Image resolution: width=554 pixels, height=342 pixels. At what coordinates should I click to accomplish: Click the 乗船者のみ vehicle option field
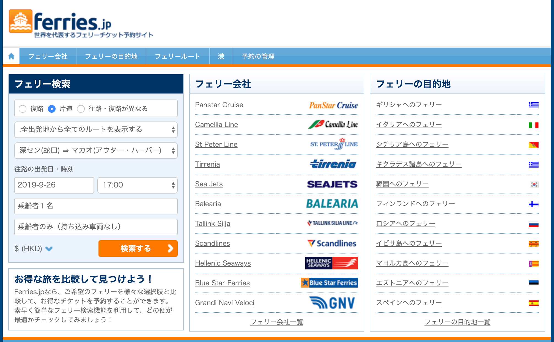(96, 227)
